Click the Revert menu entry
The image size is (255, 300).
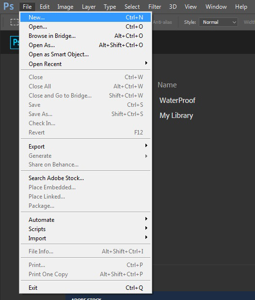(86, 132)
